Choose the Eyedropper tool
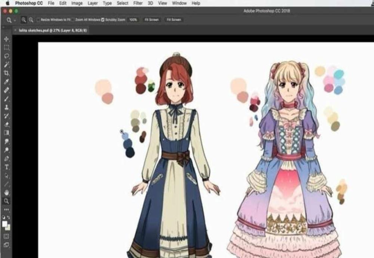The width and height of the screenshot is (374, 258). click(6, 82)
